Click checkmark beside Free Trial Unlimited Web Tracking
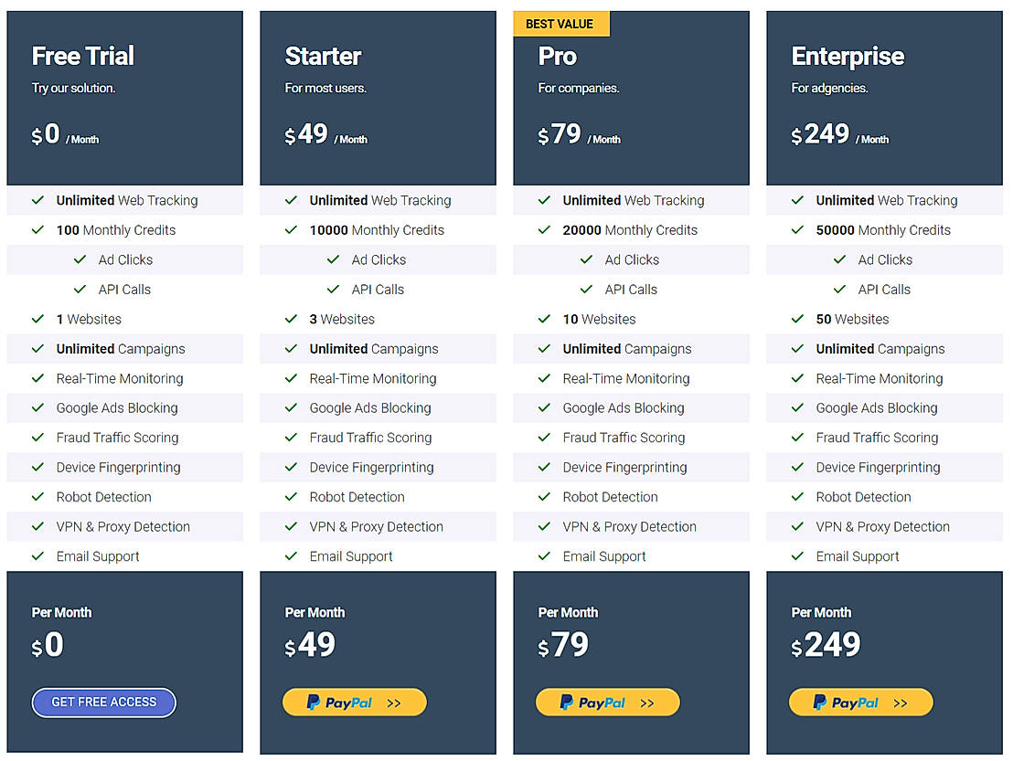This screenshot has width=1013, height=761. (38, 200)
